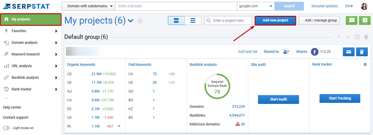The width and height of the screenshot is (373, 135).
Task: Open Rank tracker sidebar section
Action: 31,89
